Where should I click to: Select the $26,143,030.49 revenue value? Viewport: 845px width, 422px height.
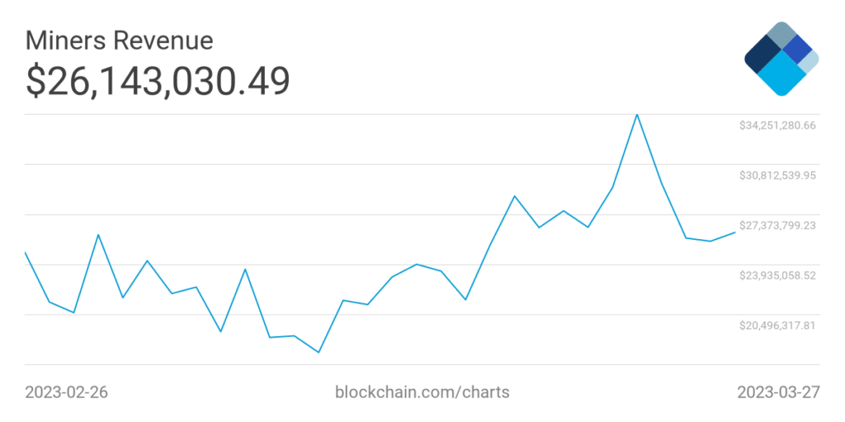(158, 81)
